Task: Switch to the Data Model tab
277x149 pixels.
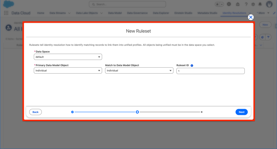Action: 115,13
